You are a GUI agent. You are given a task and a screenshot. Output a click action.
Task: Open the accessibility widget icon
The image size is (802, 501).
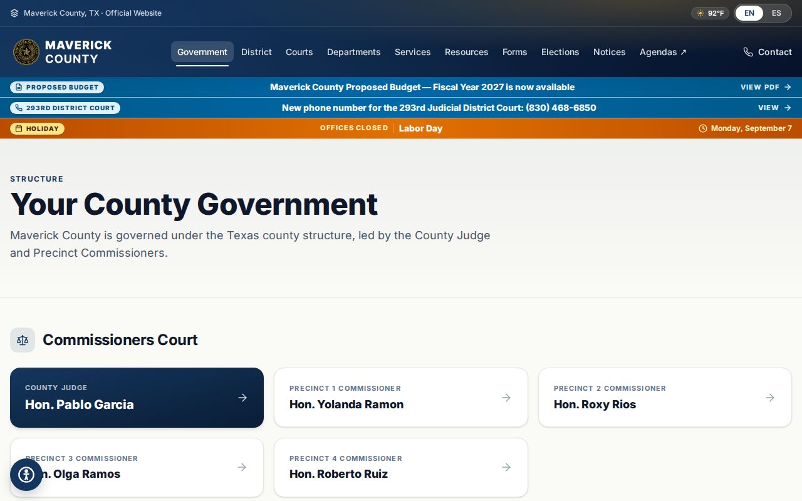click(x=26, y=475)
